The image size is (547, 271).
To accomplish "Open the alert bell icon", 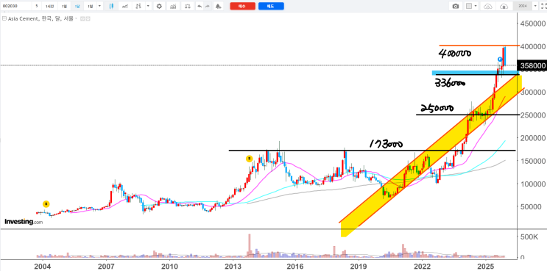I will click(219, 6).
